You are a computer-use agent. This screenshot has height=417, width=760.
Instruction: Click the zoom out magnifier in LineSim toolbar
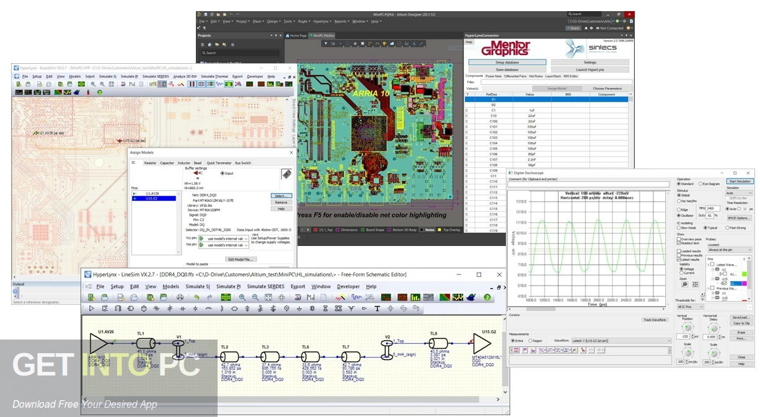click(255, 297)
